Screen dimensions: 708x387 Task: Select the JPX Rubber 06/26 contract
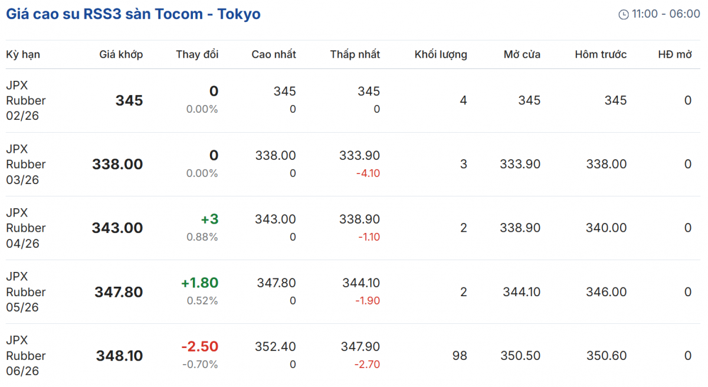pos(26,355)
